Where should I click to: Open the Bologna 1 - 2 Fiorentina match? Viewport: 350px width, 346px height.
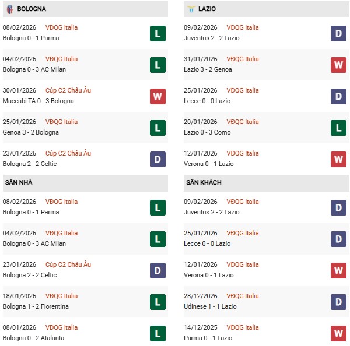pos(36,306)
